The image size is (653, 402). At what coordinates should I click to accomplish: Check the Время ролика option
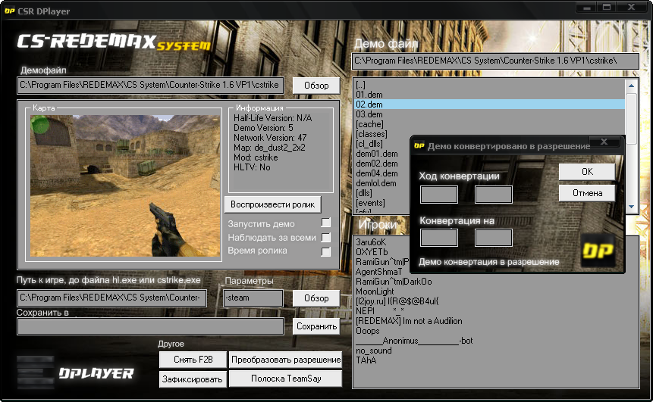tap(325, 251)
